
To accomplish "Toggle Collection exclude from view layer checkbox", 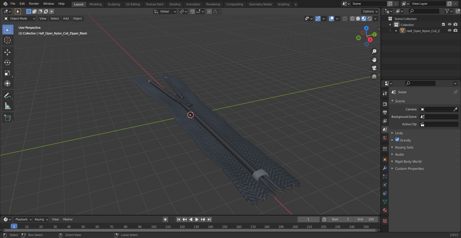I will coord(443,25).
